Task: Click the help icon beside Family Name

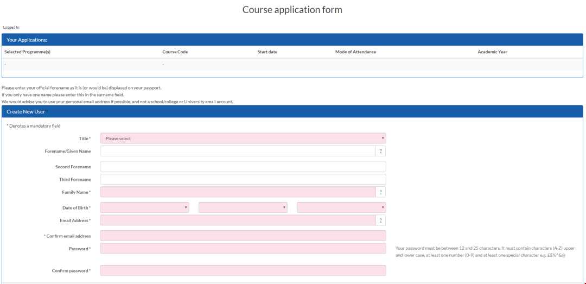Action: tap(381, 192)
